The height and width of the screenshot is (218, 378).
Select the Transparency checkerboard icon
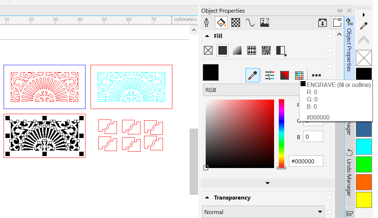[236, 22]
